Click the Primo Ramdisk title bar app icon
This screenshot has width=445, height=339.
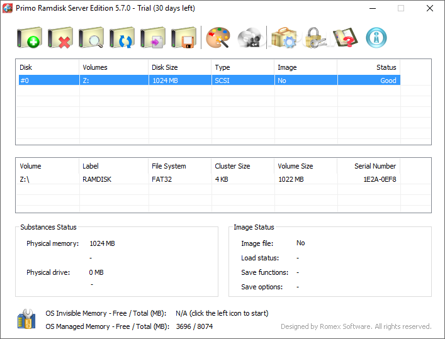8,8
